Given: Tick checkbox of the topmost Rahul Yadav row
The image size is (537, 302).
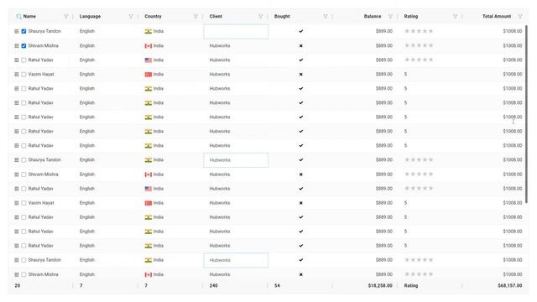Looking at the screenshot, I should click(x=23, y=60).
